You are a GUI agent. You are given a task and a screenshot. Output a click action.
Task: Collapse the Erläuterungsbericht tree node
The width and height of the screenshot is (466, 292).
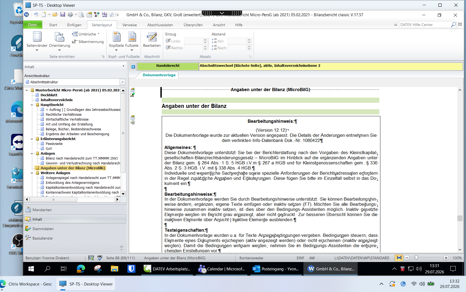coord(32,139)
